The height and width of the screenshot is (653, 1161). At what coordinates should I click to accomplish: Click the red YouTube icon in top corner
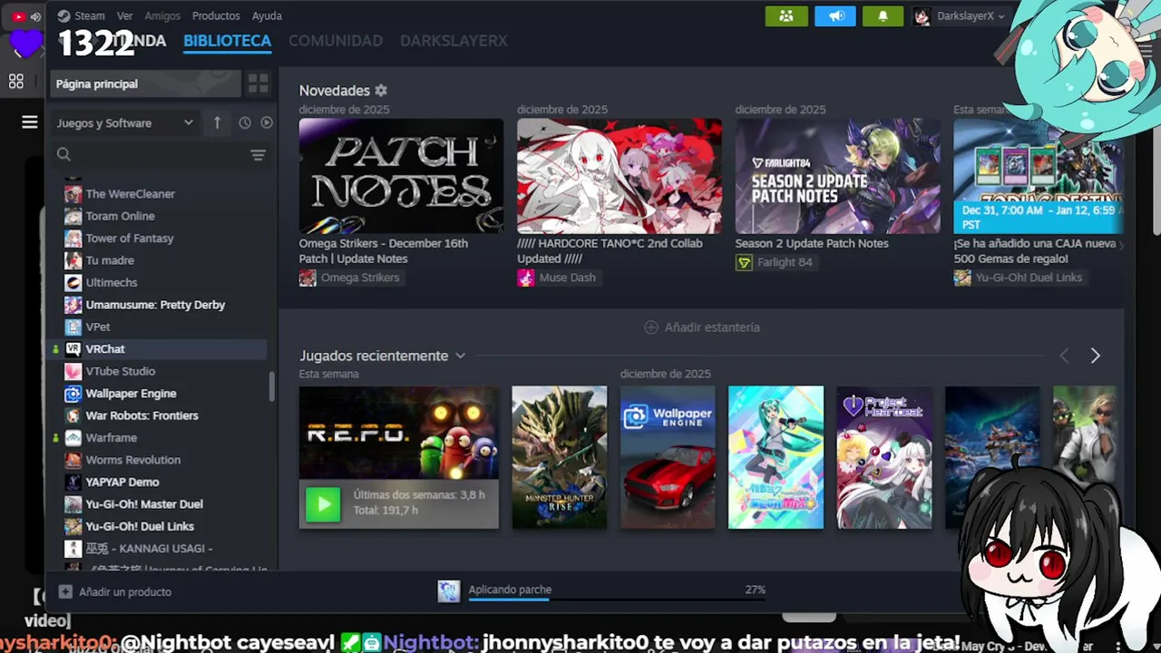(18, 16)
